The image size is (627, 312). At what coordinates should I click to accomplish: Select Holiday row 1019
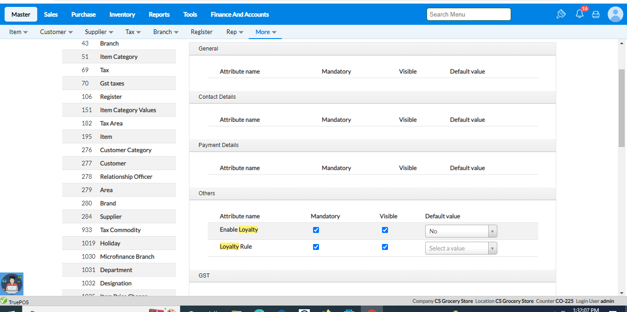coord(119,243)
